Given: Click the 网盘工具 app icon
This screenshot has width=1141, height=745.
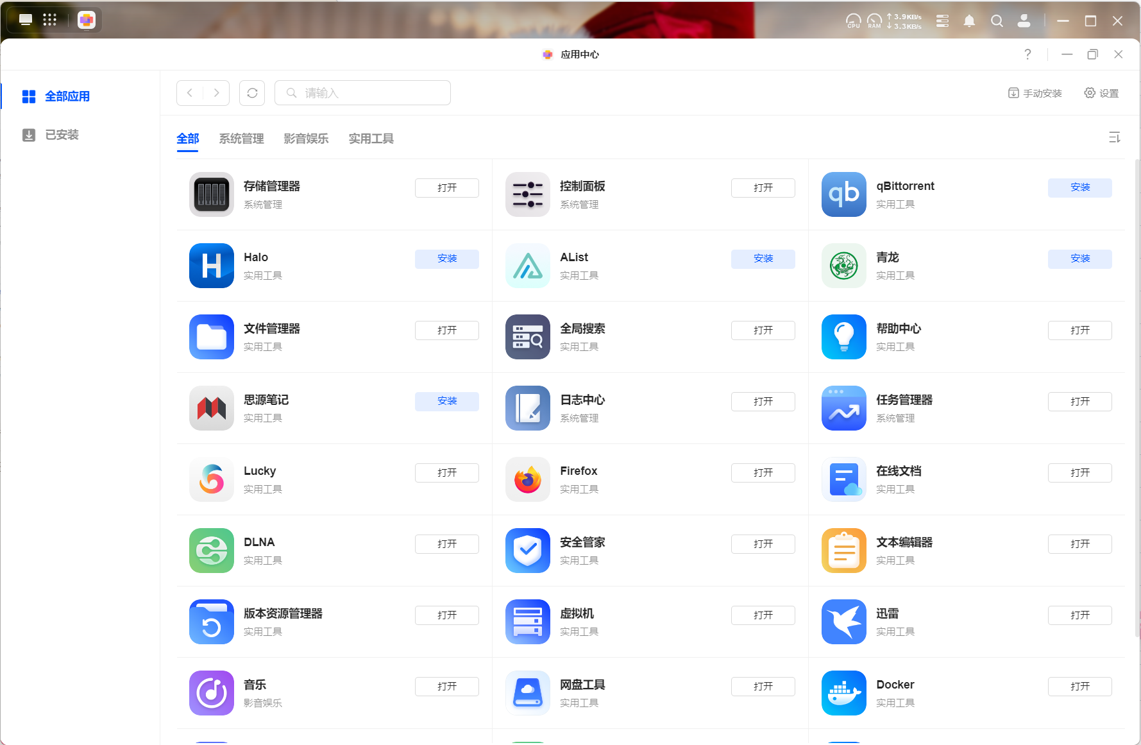Looking at the screenshot, I should point(528,693).
